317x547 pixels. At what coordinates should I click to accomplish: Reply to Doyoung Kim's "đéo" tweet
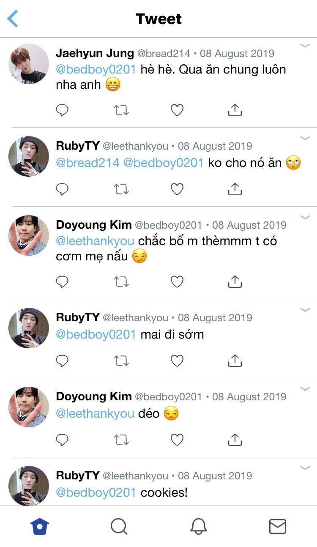click(62, 440)
